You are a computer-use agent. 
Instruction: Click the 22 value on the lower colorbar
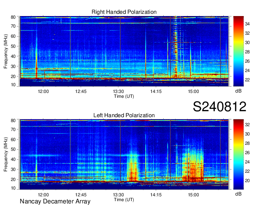[247, 171]
